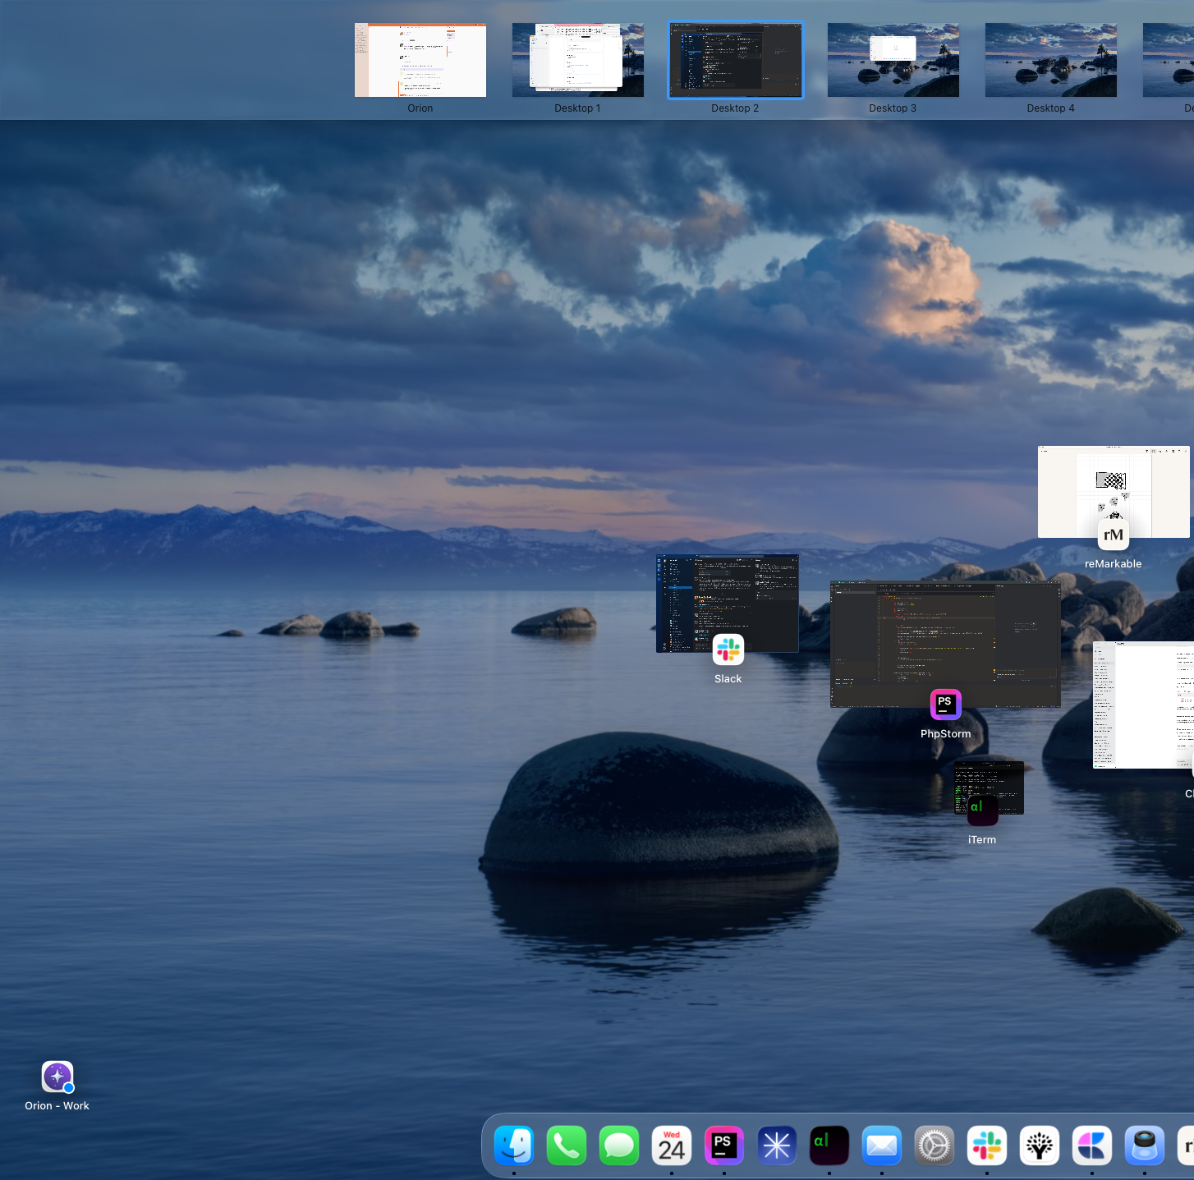1194x1180 pixels.
Task: Click the Slack icon in the dock
Action: (987, 1146)
